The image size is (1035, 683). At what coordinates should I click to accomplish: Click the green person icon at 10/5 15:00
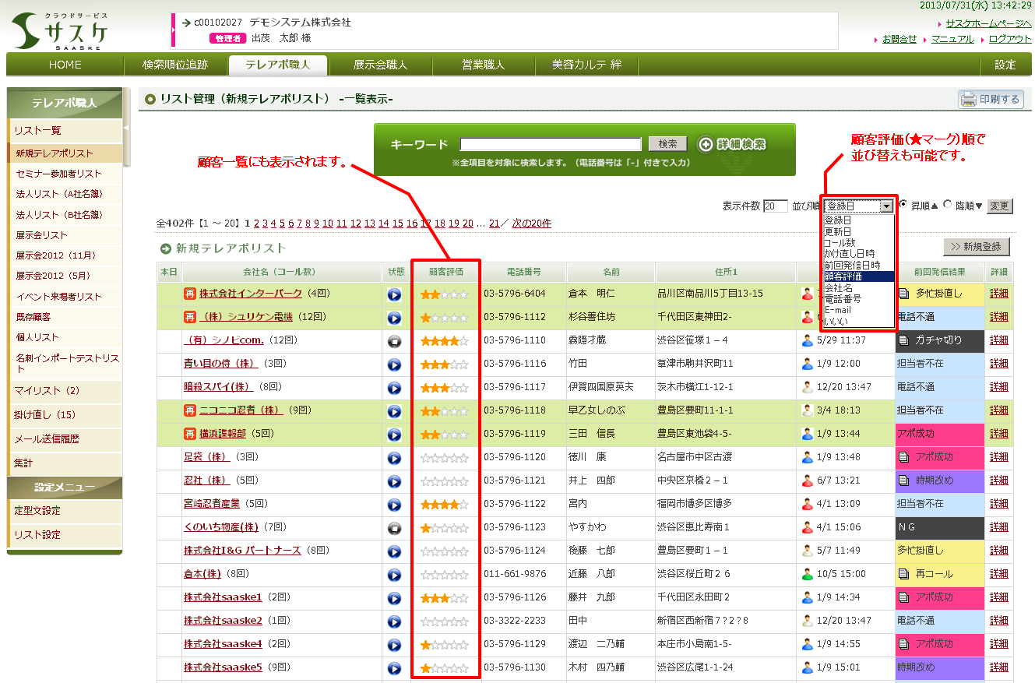pos(807,574)
